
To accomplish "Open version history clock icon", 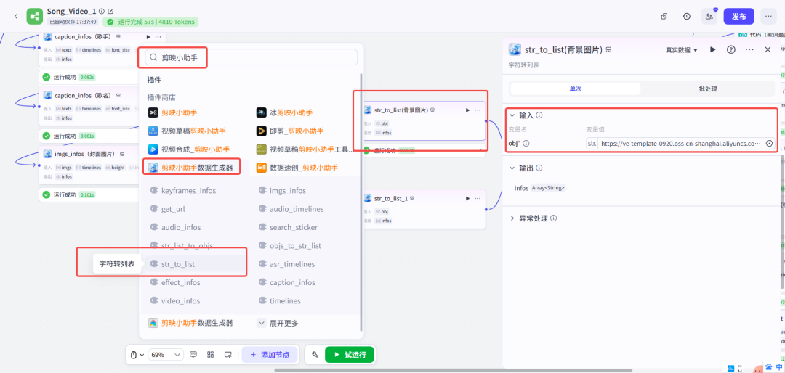I will click(x=687, y=17).
